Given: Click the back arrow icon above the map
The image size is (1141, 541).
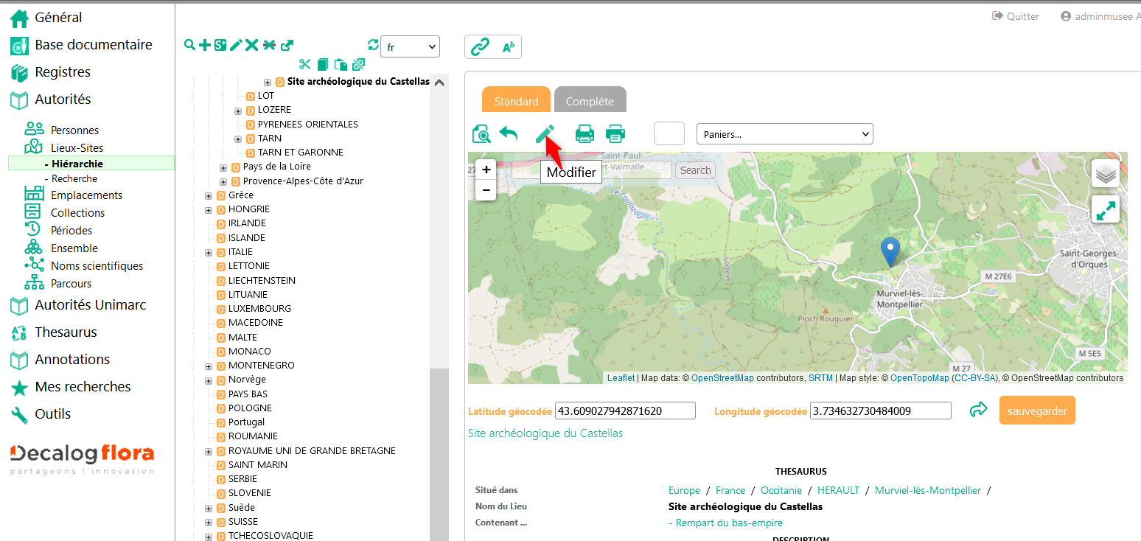Looking at the screenshot, I should point(509,133).
